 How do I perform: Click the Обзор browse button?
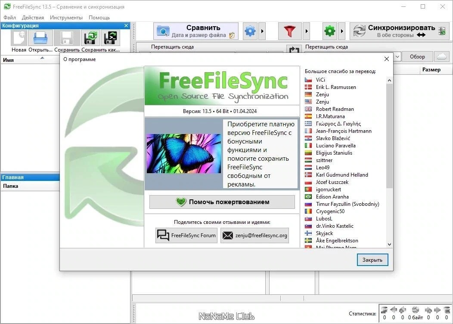417,56
